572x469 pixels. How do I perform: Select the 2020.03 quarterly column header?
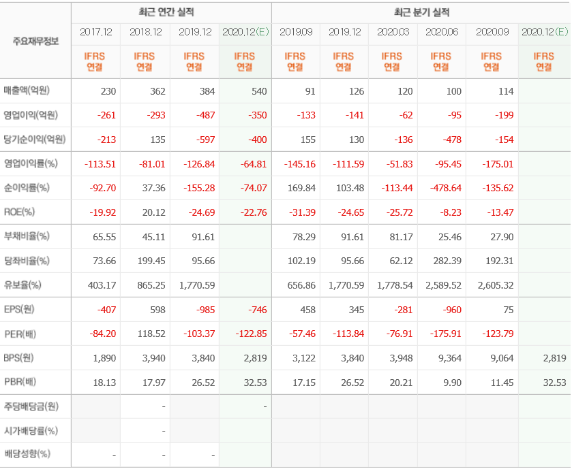393,32
